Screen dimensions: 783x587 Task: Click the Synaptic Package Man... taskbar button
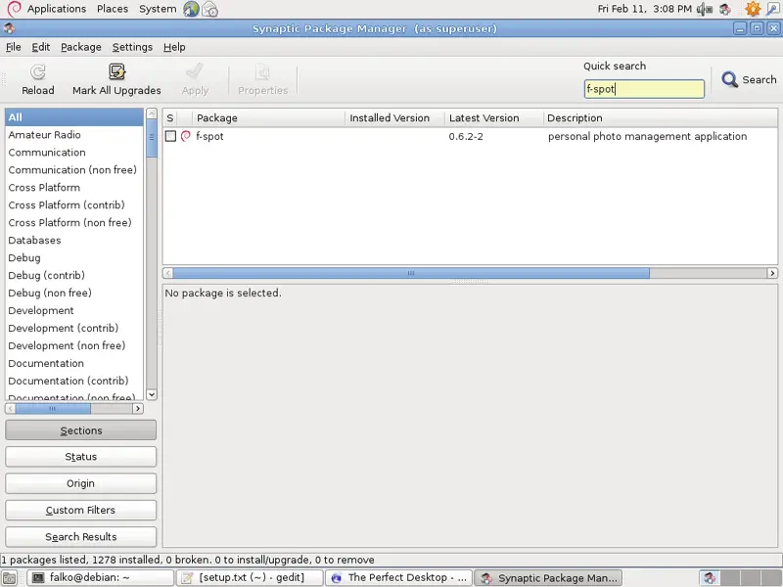(548, 578)
